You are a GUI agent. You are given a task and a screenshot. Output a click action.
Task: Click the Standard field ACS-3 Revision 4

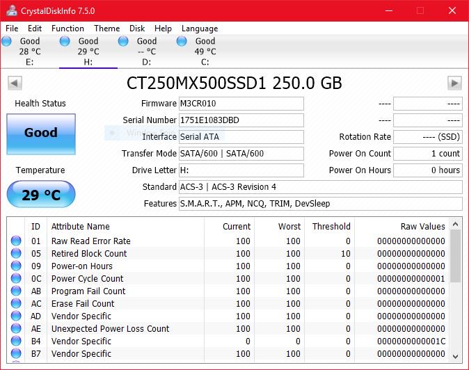[320, 187]
